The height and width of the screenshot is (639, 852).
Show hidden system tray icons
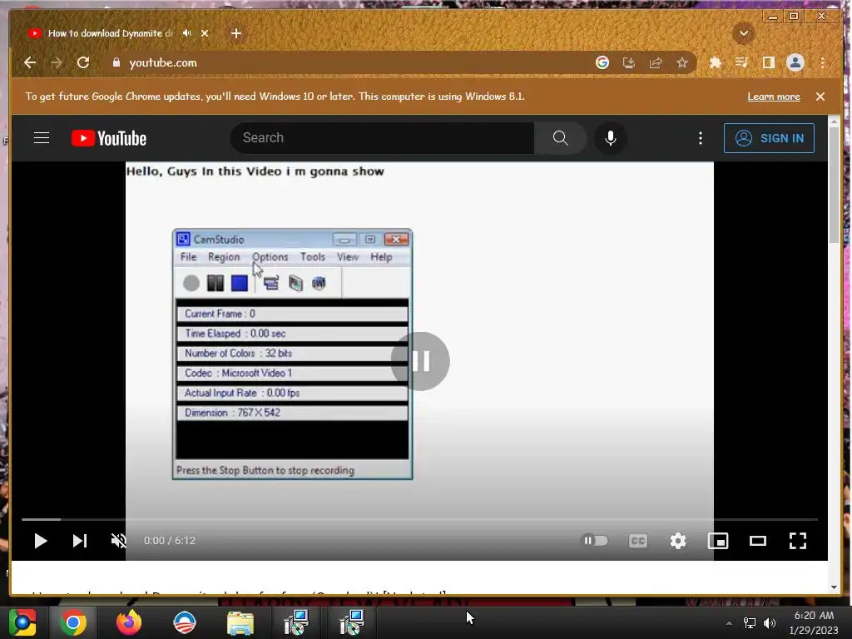[729, 623]
